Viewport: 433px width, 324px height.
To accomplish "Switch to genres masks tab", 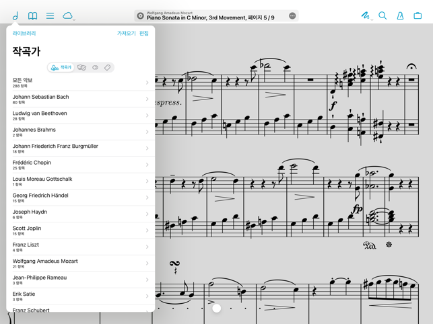I will point(81,68).
